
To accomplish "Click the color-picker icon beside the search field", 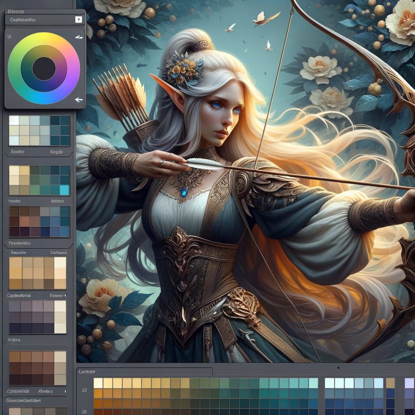I will click(79, 19).
